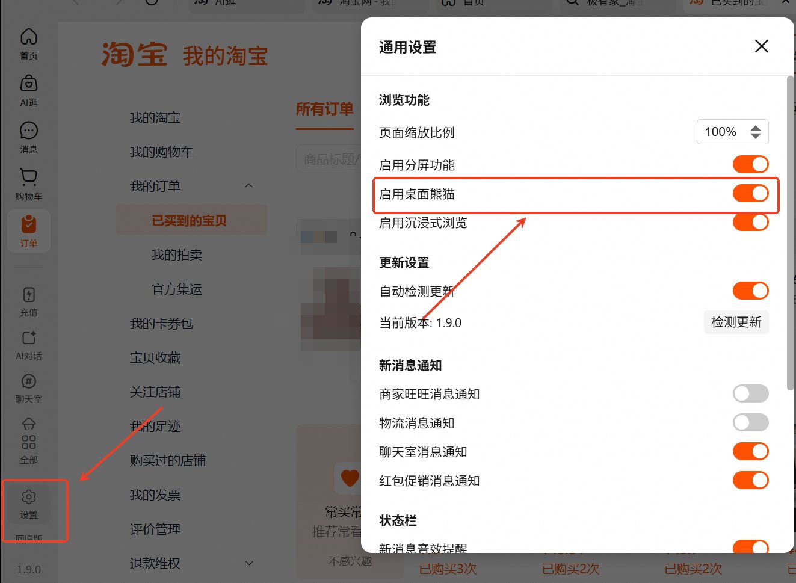The width and height of the screenshot is (796, 583).
Task: Turn on 物流消息通知 switch
Action: coord(751,422)
